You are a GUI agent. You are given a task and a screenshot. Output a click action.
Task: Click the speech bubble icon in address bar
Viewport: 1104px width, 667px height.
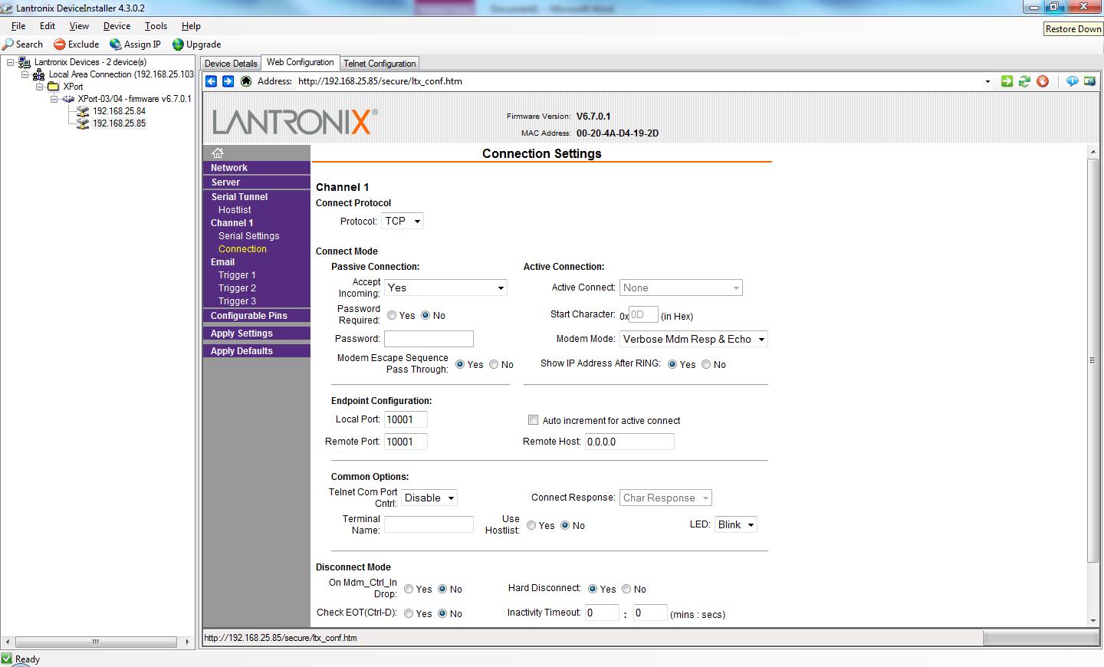[1072, 81]
